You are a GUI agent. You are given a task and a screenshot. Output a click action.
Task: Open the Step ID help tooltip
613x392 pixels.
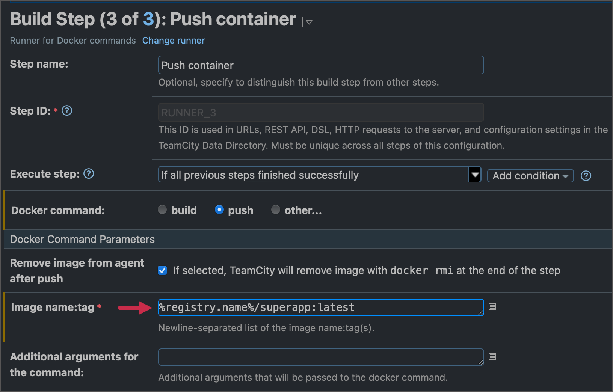coord(66,110)
